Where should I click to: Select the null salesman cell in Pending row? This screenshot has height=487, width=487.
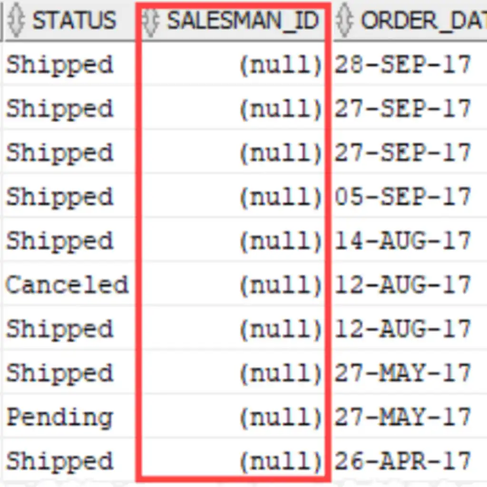click(234, 417)
